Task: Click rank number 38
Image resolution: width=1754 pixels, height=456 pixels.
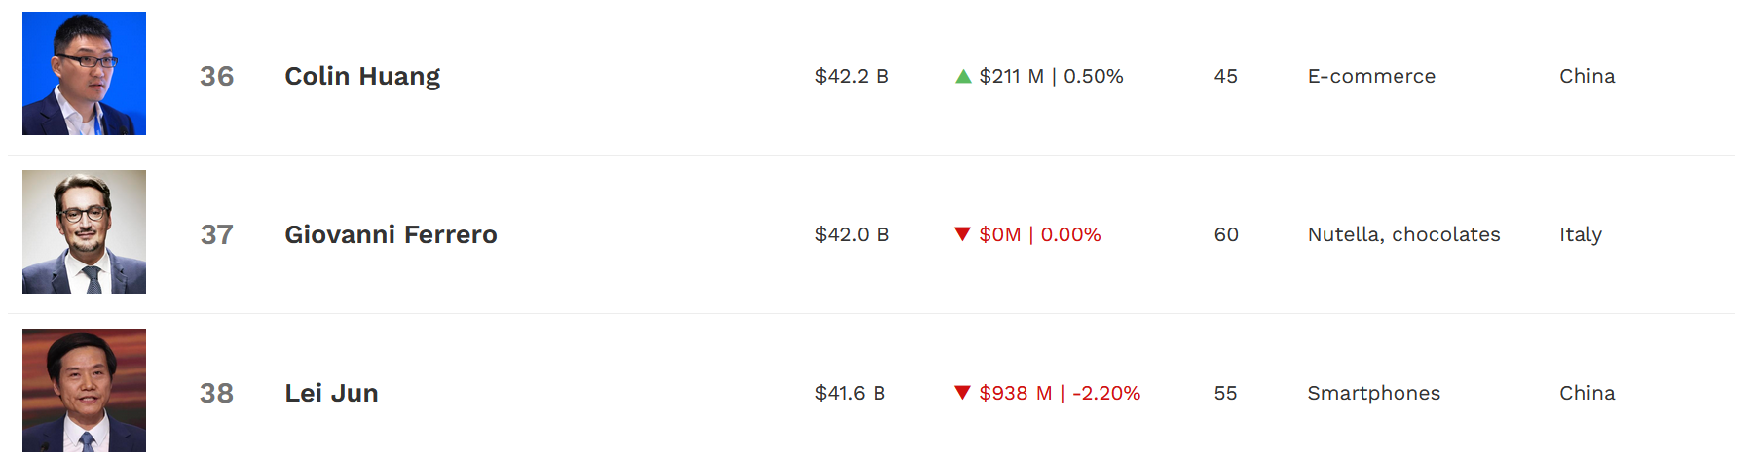Action: coord(217,393)
